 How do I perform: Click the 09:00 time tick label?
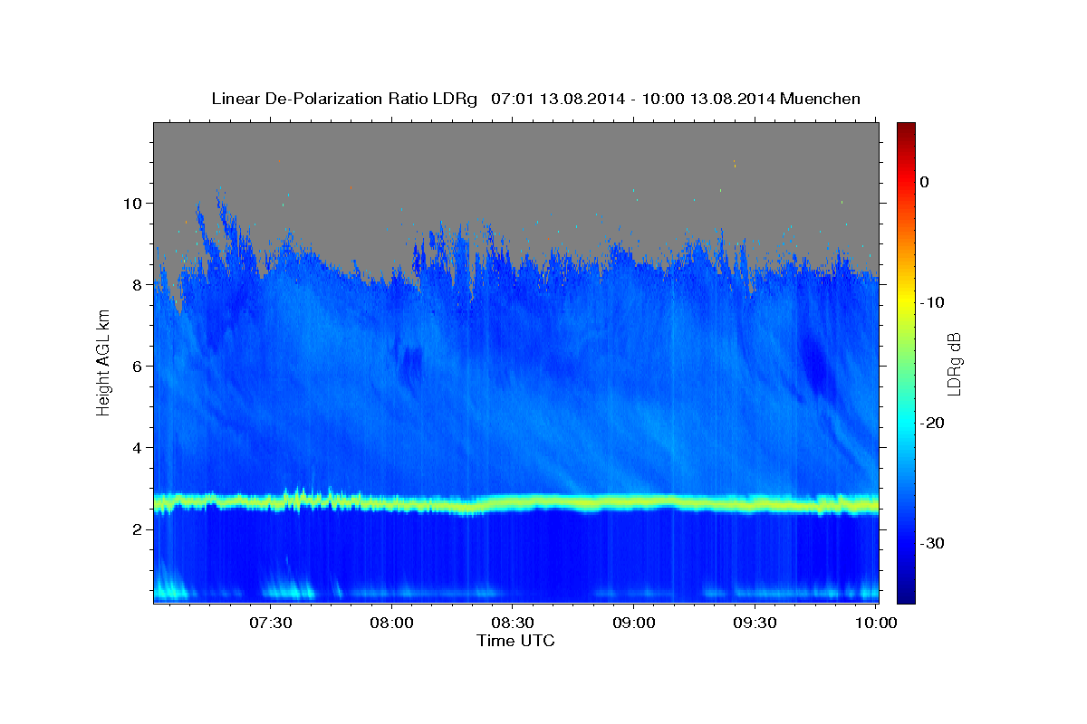[x=633, y=623]
